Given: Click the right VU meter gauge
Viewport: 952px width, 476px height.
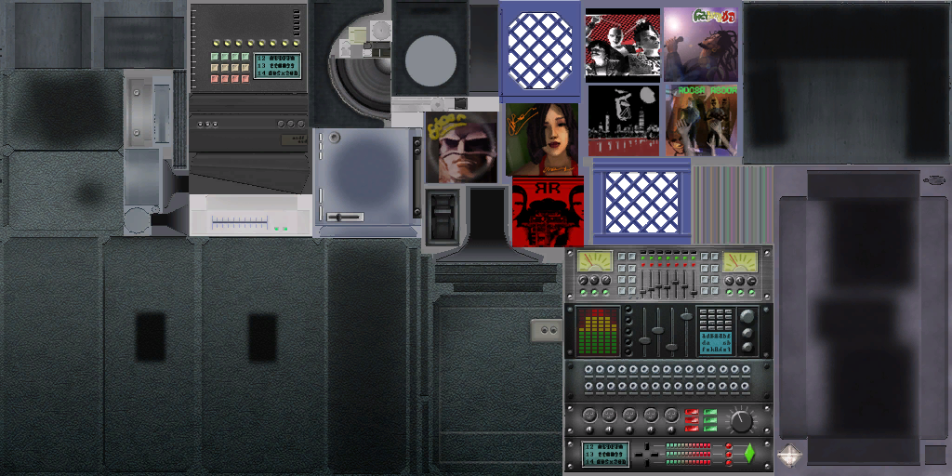Looking at the screenshot, I should tap(740, 261).
